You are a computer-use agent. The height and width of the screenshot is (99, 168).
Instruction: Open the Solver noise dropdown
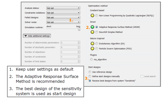(63, 22)
